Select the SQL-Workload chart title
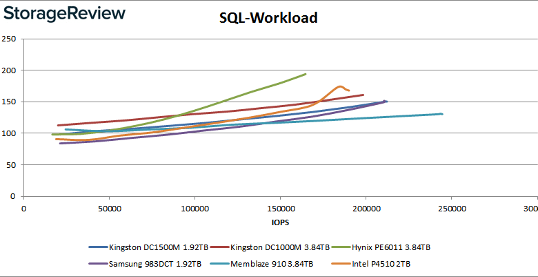538x277 pixels. 269,18
